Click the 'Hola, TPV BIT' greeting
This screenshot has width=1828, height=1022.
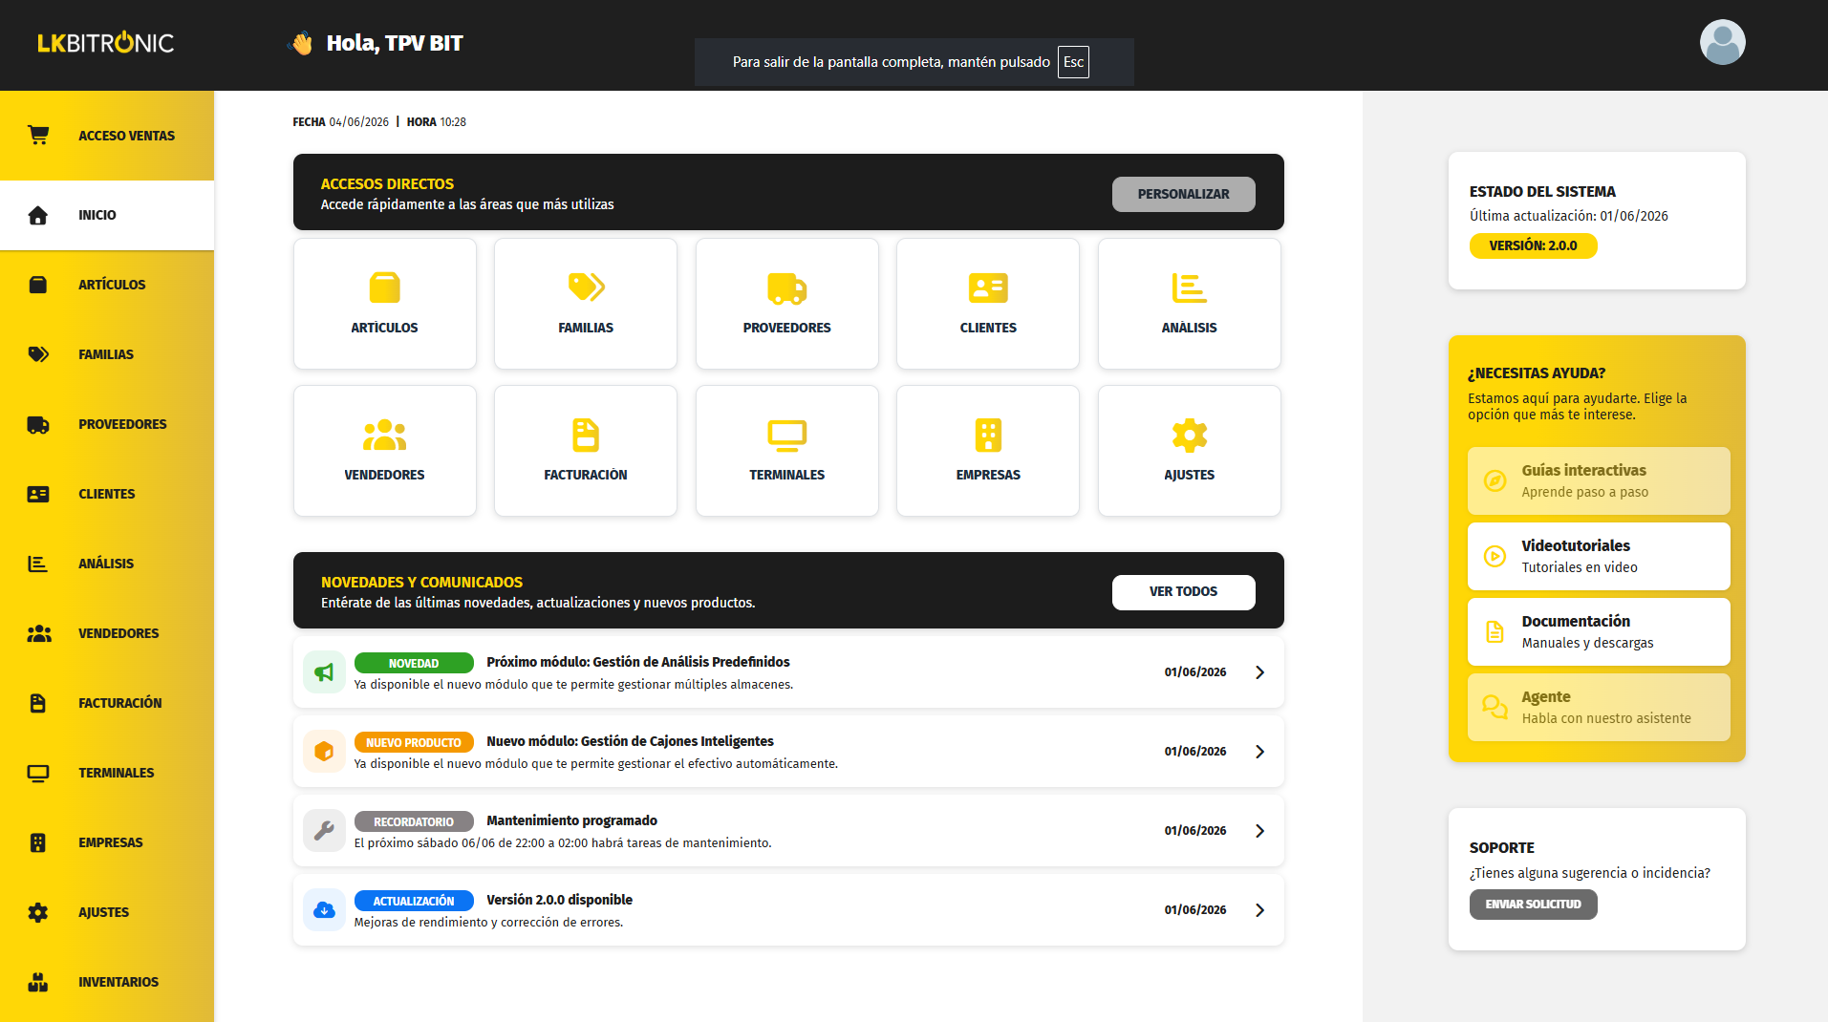coord(394,43)
